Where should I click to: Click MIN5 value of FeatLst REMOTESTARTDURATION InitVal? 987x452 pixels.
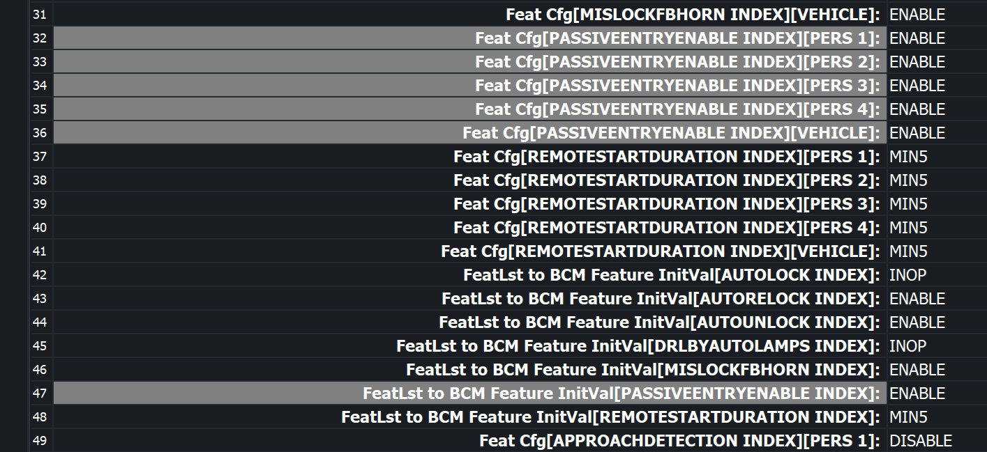(x=908, y=417)
